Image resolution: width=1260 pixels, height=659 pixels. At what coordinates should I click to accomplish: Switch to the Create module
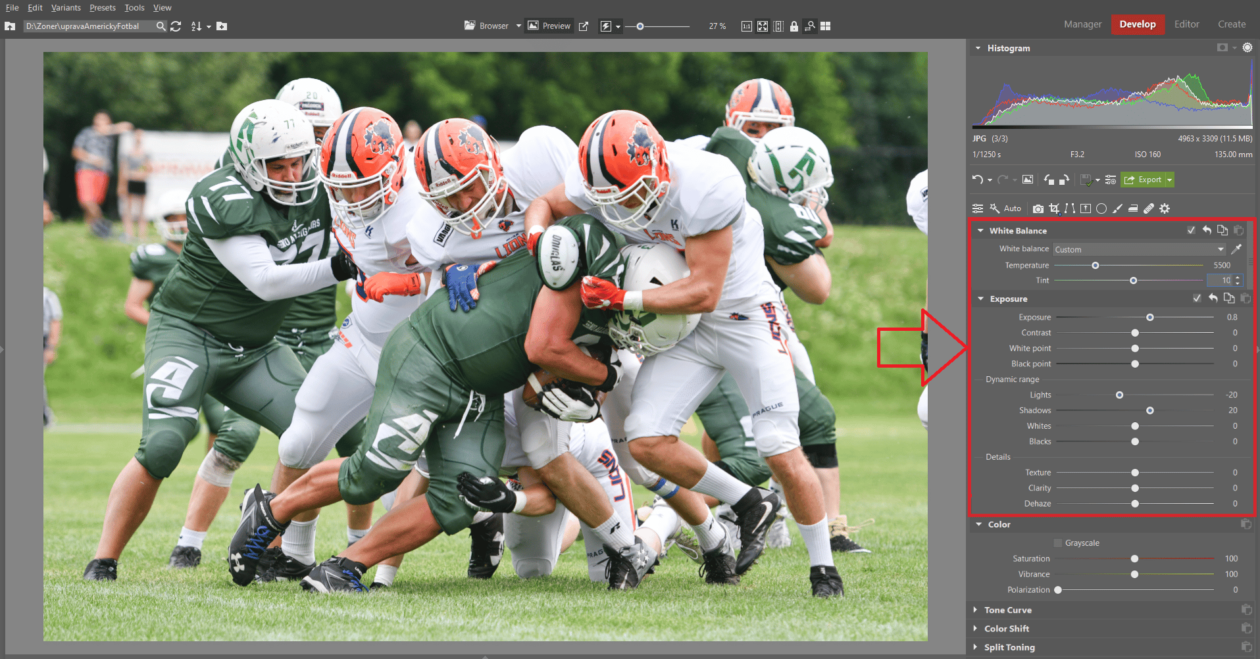1232,24
